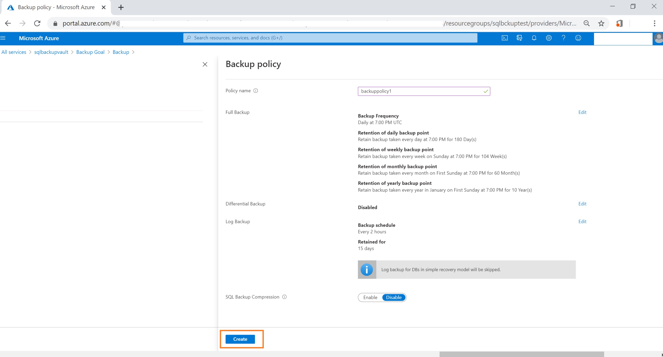This screenshot has height=357, width=663.
Task: Click SQL Backup Compression info icon
Action: tap(284, 297)
